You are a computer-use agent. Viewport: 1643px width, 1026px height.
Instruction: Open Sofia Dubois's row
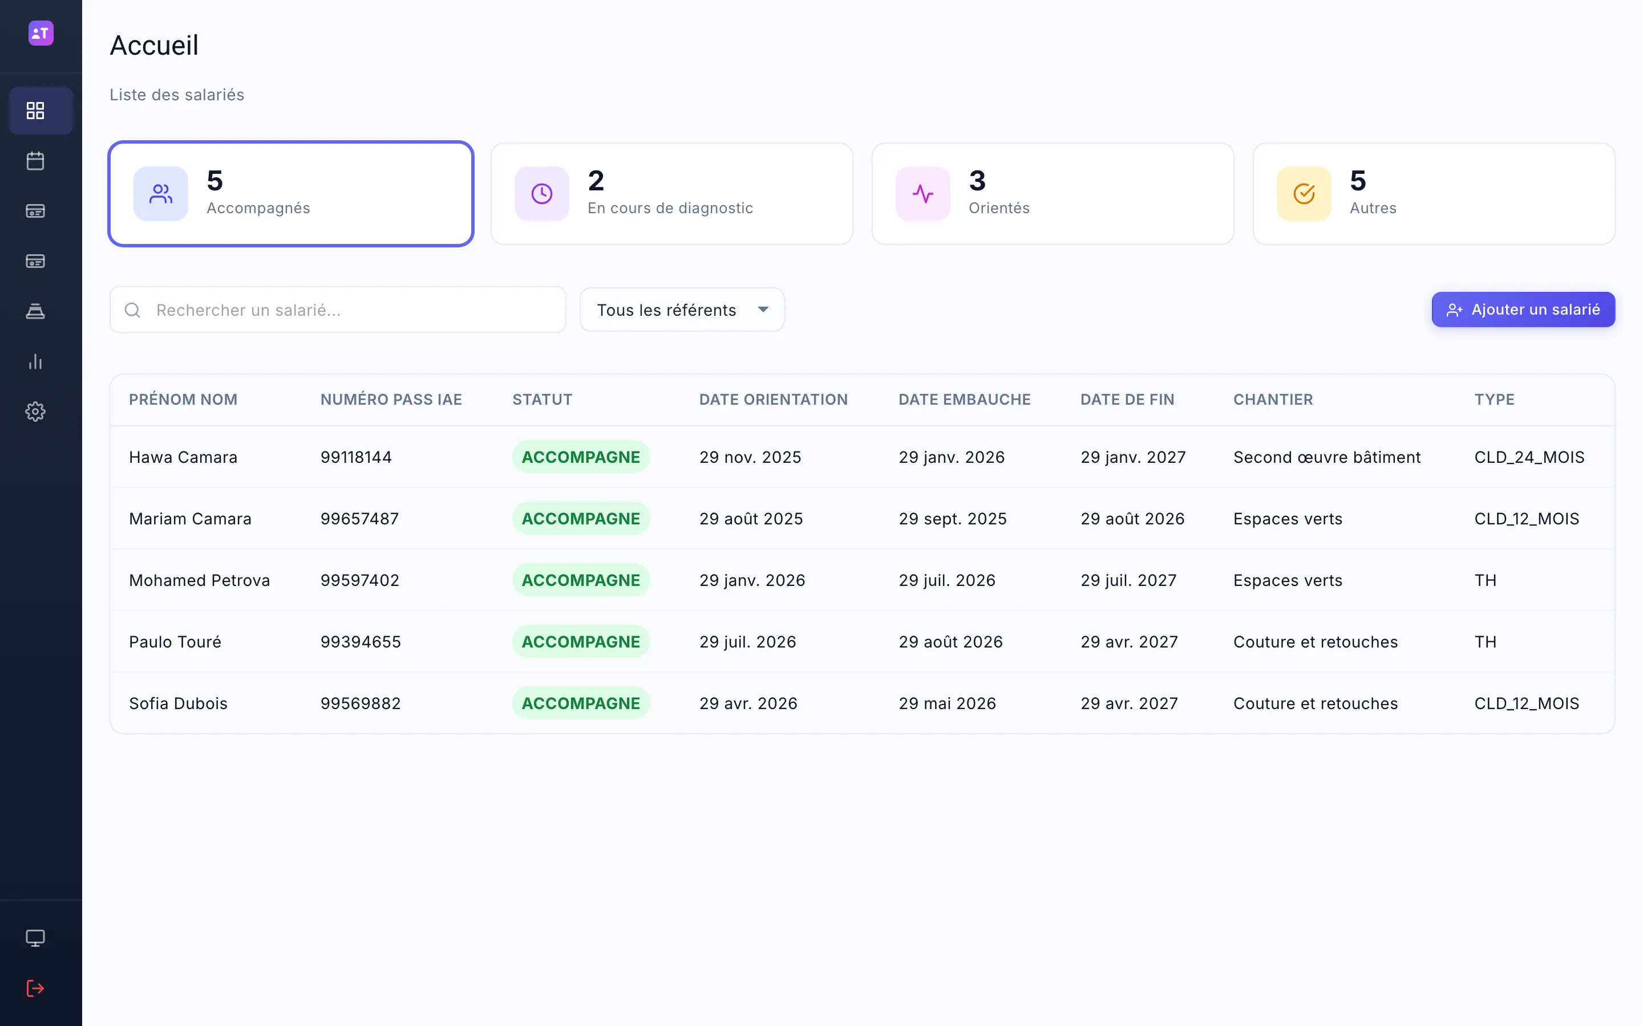pos(862,703)
